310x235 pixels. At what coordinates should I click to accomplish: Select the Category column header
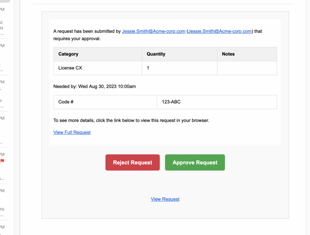click(x=68, y=54)
